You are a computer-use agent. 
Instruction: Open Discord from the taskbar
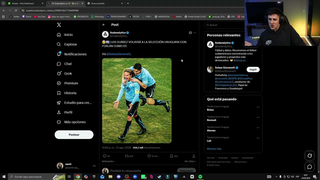click(x=118, y=177)
